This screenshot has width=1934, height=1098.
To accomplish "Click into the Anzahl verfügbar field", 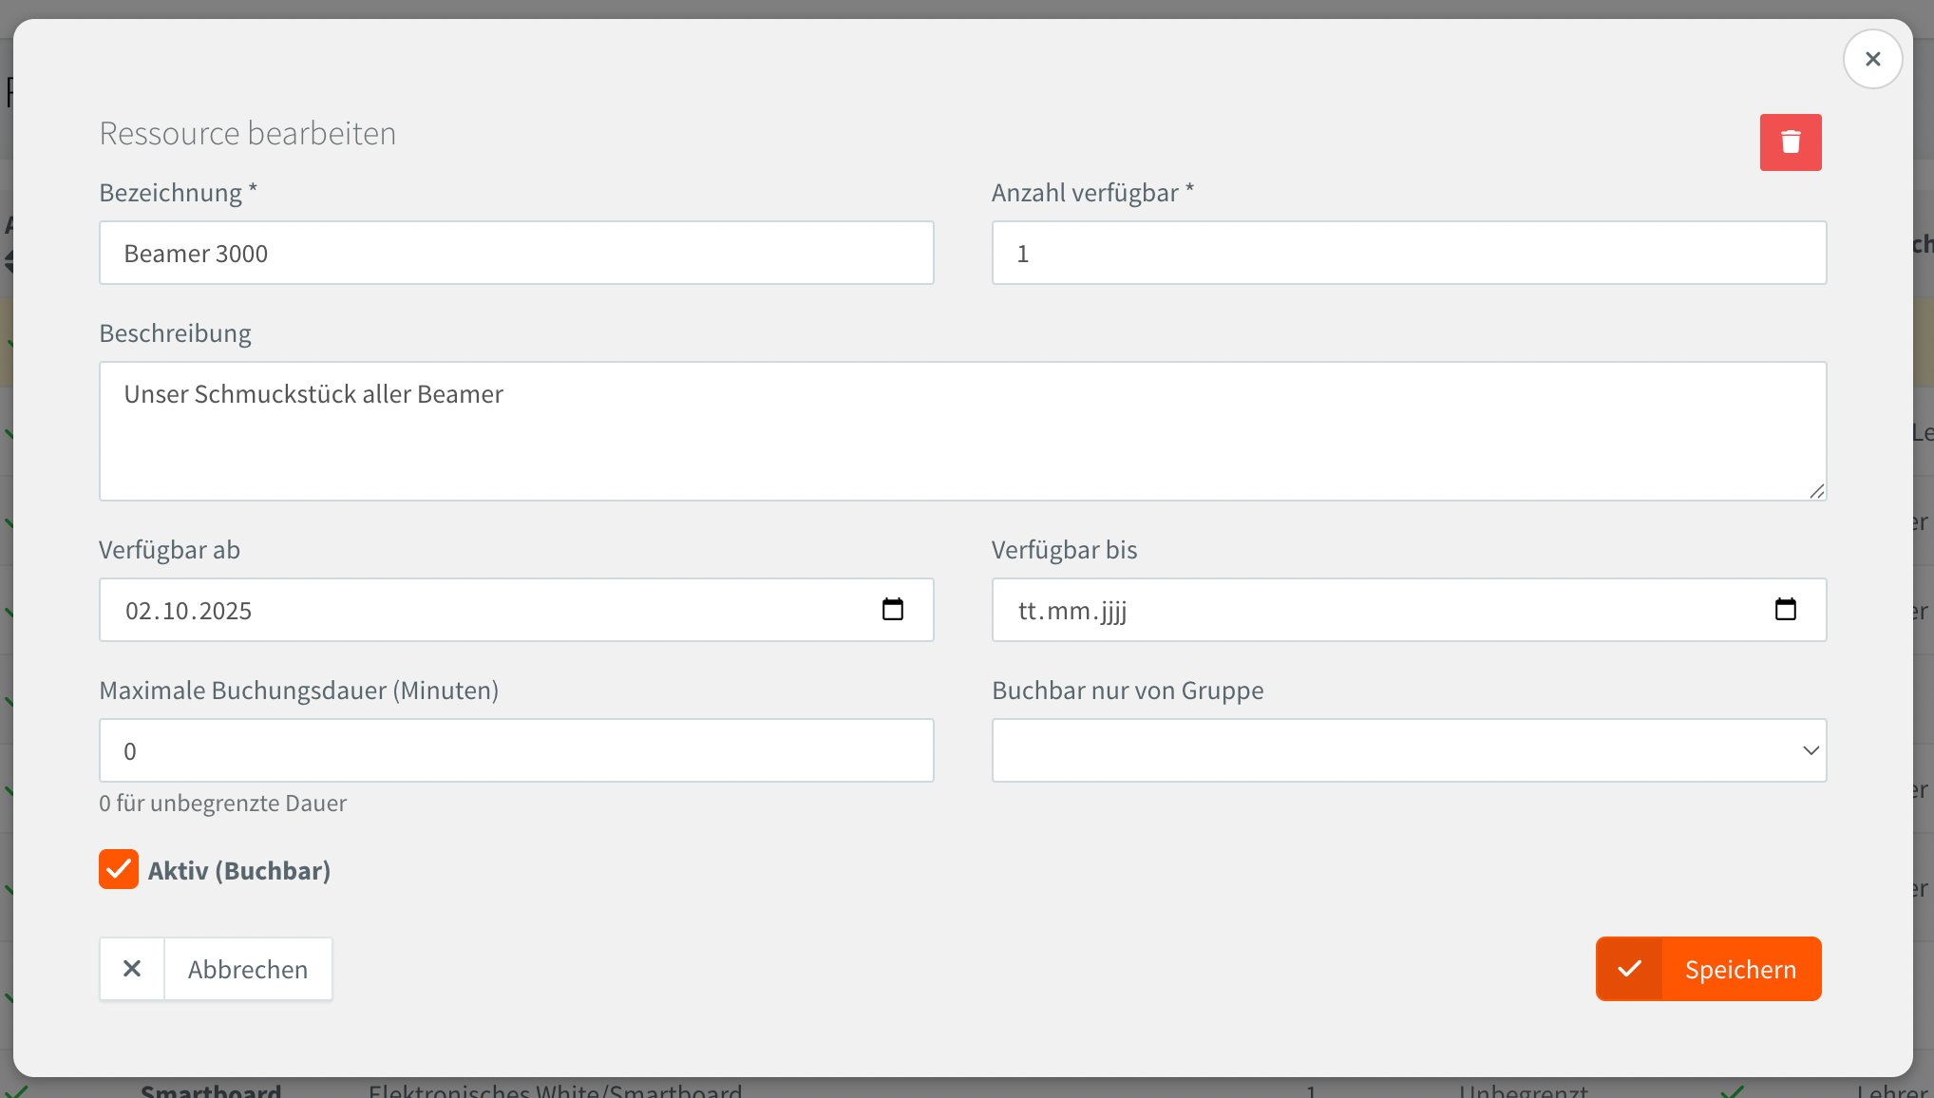I will [1408, 254].
